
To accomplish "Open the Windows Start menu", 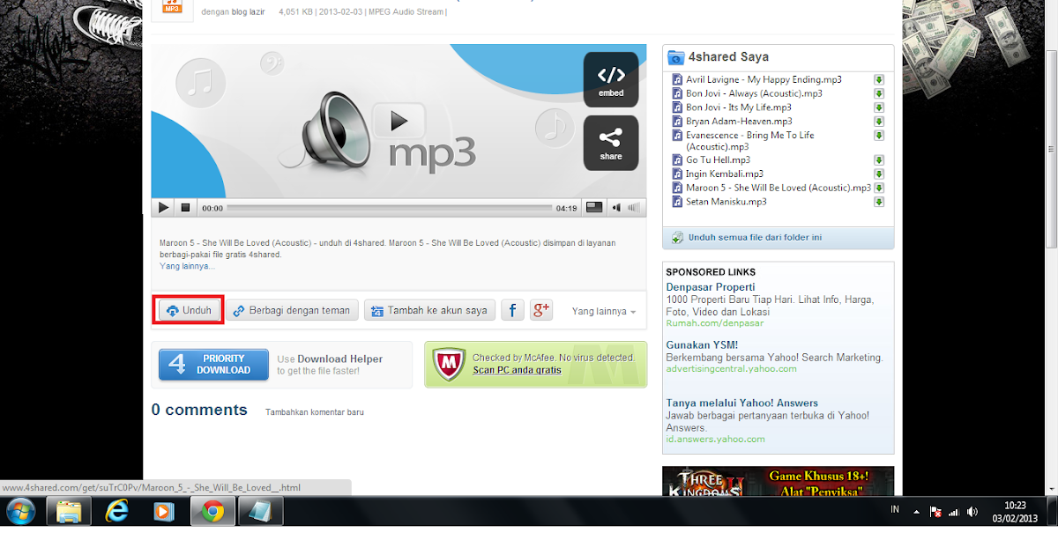I will click(x=21, y=511).
